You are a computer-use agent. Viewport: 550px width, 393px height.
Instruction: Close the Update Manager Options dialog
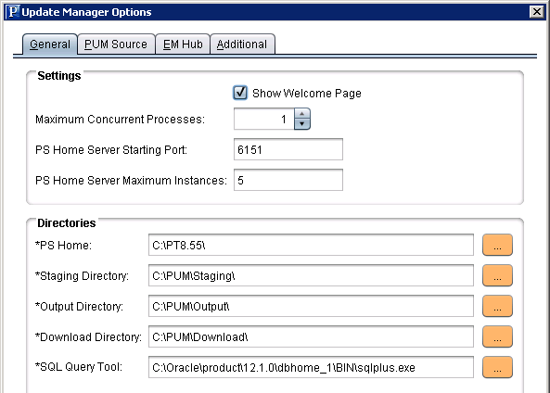click(537, 12)
